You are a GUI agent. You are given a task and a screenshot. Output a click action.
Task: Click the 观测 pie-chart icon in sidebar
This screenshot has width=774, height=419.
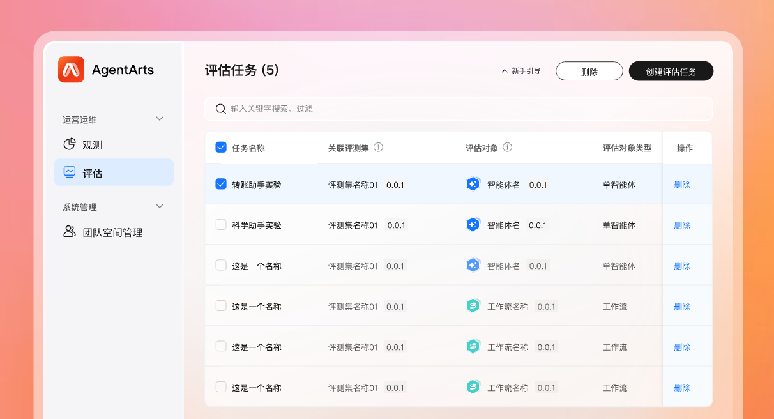(x=70, y=144)
